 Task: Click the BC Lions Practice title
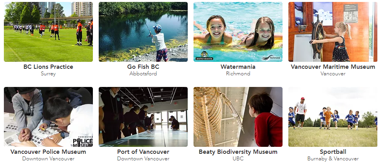(48, 67)
